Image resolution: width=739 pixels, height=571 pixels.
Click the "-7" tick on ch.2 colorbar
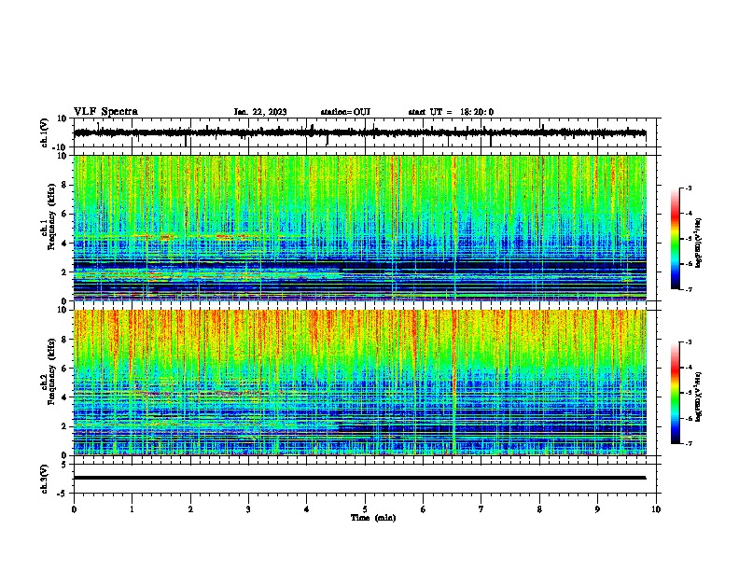click(x=688, y=443)
